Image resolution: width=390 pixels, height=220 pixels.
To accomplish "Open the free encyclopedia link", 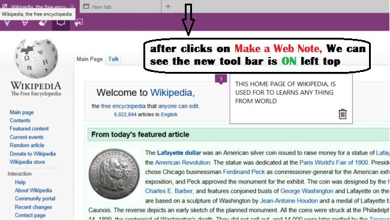I will pyautogui.click(x=124, y=106).
